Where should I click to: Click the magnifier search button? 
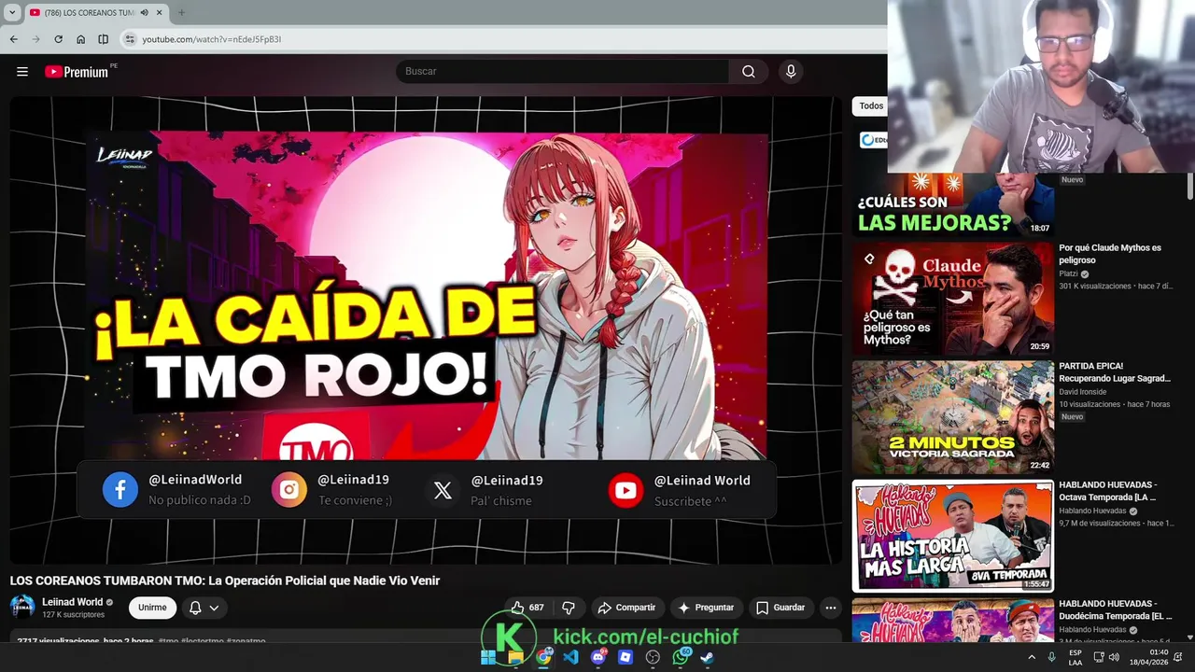pyautogui.click(x=748, y=71)
